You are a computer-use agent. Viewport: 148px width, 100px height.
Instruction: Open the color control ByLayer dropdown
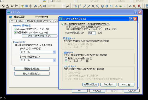(x=75, y=1)
